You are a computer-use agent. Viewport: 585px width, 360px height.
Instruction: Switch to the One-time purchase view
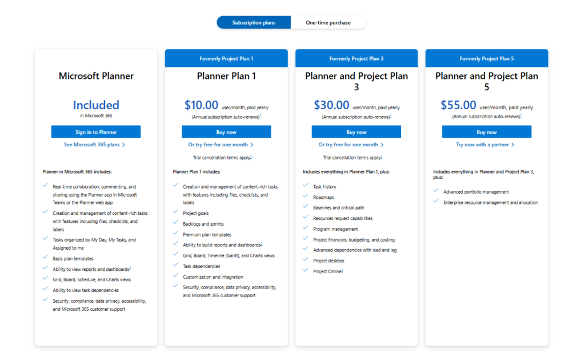328,22
